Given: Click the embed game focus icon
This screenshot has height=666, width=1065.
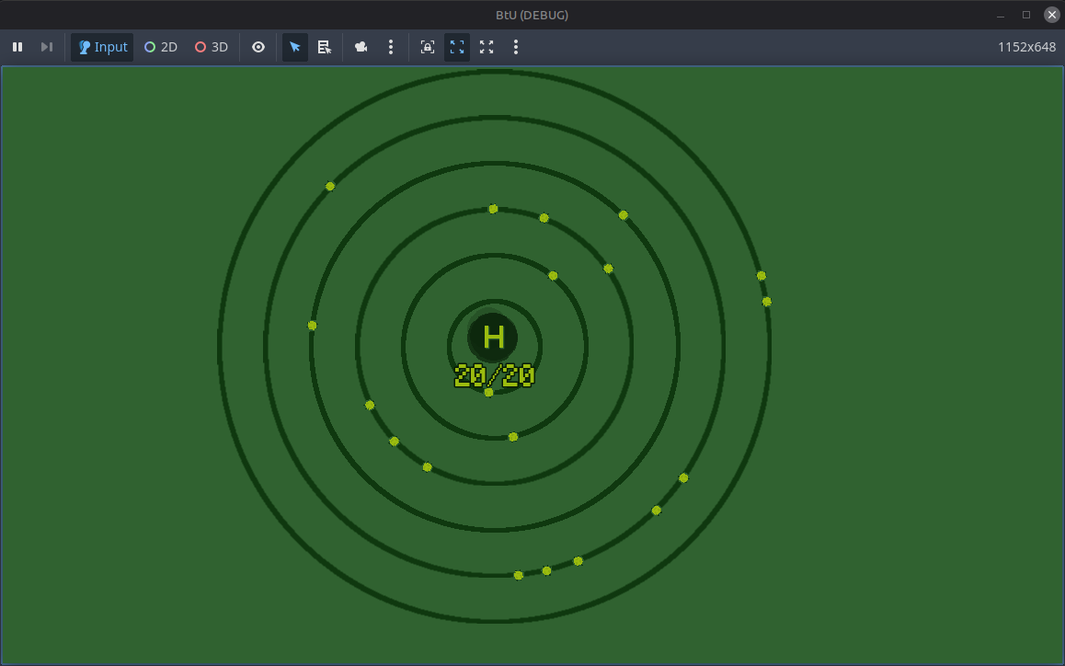Looking at the screenshot, I should coord(427,47).
